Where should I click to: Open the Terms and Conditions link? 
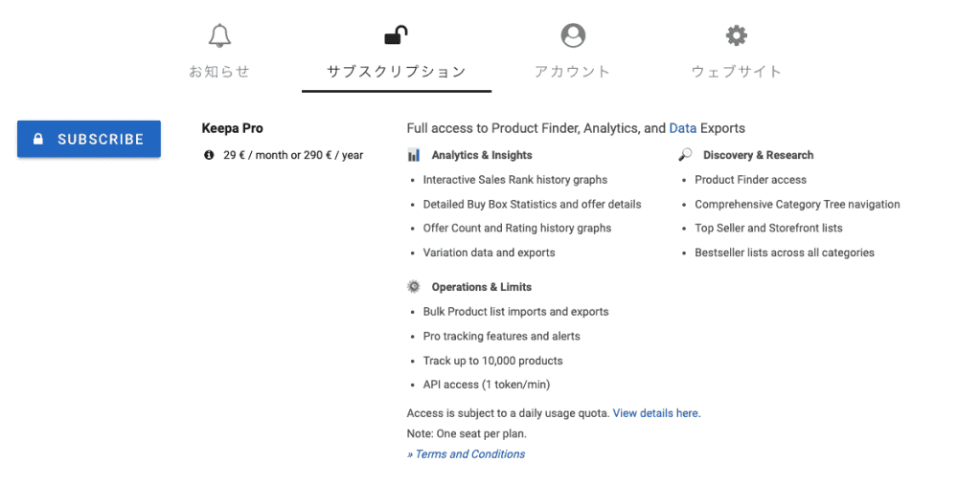(469, 454)
